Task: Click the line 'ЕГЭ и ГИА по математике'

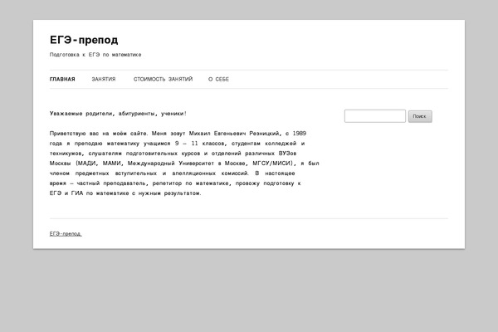Action: click(x=125, y=193)
